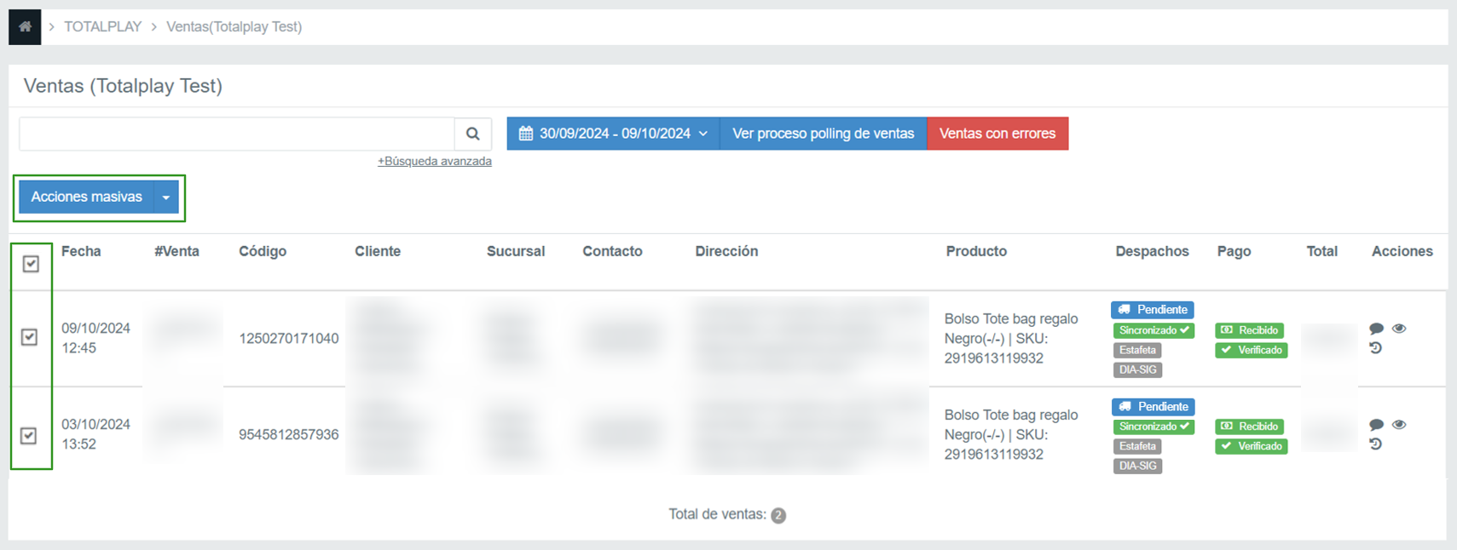Click Pendiente dispatch badge for 03/10/2024 sale
This screenshot has width=1457, height=550.
tap(1153, 407)
